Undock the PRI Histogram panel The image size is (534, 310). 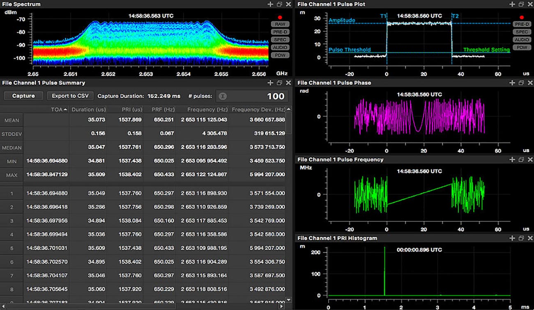pyautogui.click(x=521, y=238)
